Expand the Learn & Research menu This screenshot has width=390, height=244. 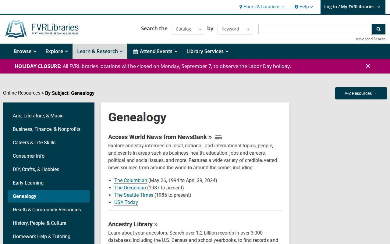click(x=100, y=51)
